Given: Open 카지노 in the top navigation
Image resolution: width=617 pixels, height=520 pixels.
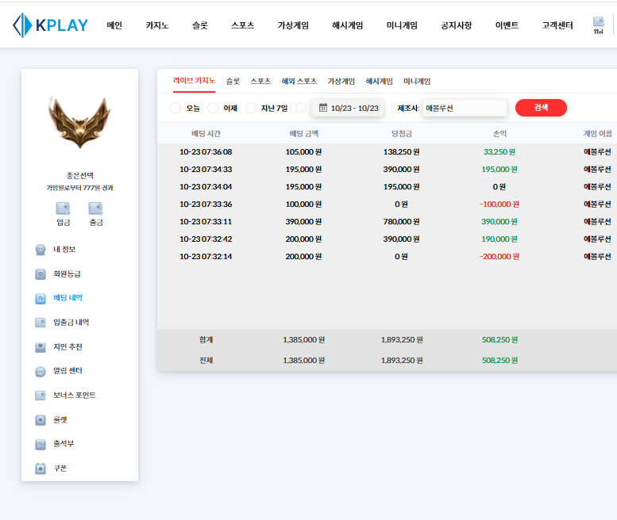Looking at the screenshot, I should [x=157, y=25].
